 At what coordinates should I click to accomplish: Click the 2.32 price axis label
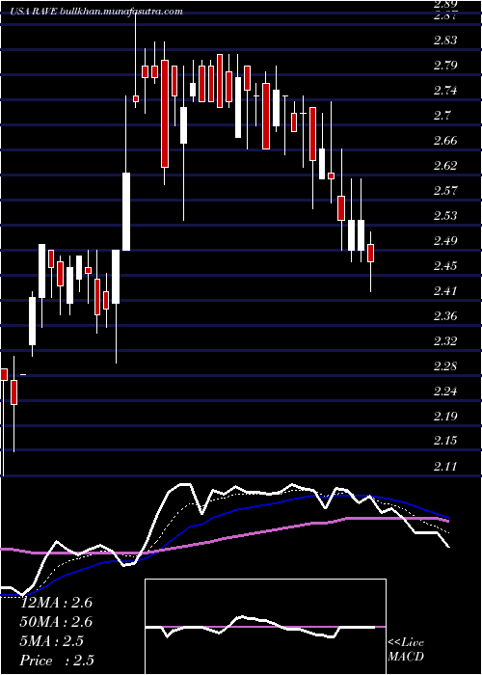[x=445, y=341]
